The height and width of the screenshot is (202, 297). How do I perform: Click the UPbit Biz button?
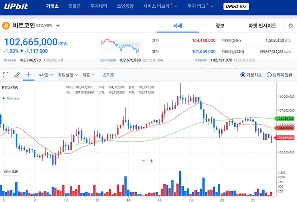coord(236,6)
